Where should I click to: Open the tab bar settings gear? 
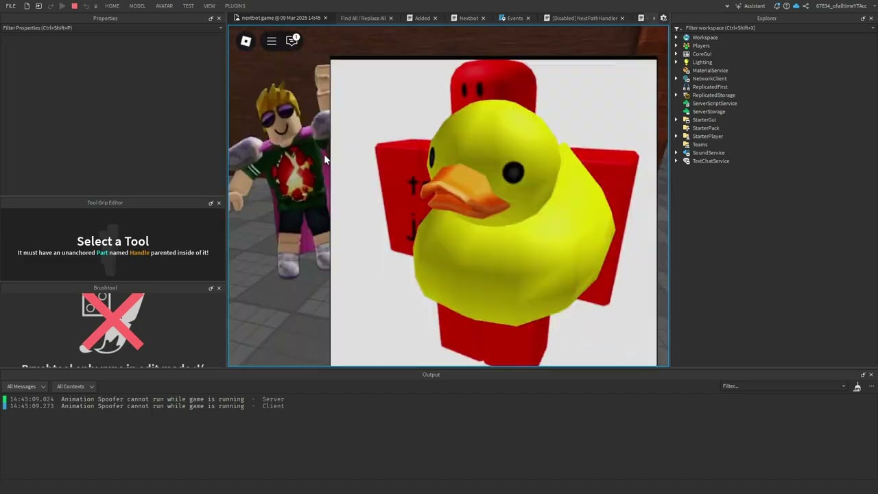pyautogui.click(x=663, y=18)
